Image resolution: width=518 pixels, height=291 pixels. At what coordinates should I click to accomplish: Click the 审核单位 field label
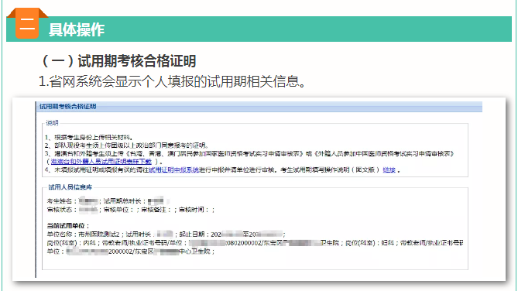[118, 210]
